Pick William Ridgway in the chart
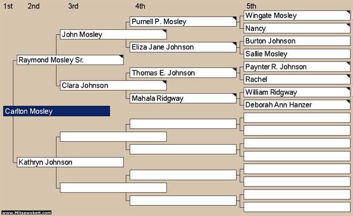The image size is (353, 216). click(x=297, y=92)
